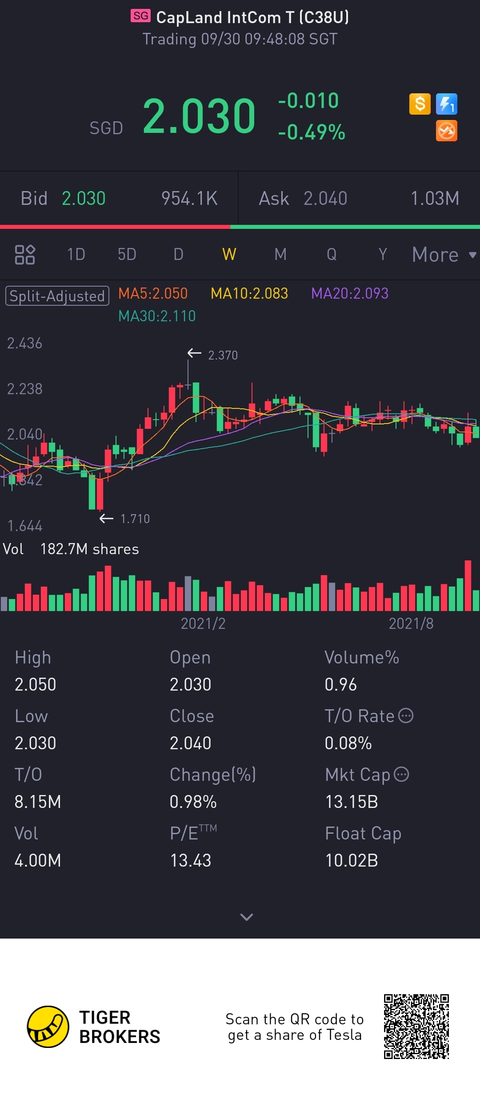Tap the pink SG market badge

pos(141,16)
